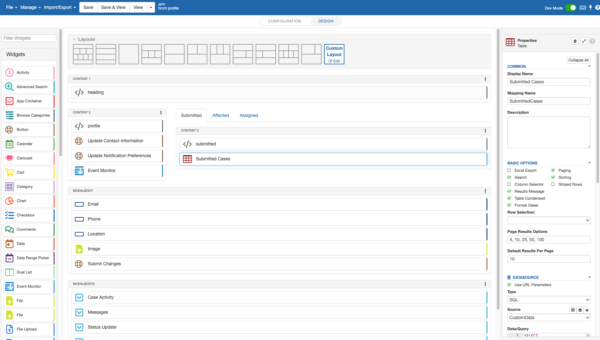
Task: Pick the Calendar widget icon
Action: (x=10, y=144)
